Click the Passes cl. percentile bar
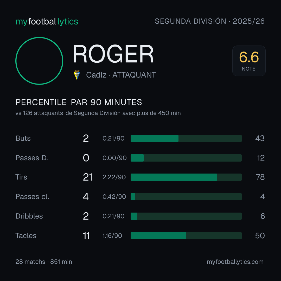The image size is (281, 281). click(x=186, y=197)
